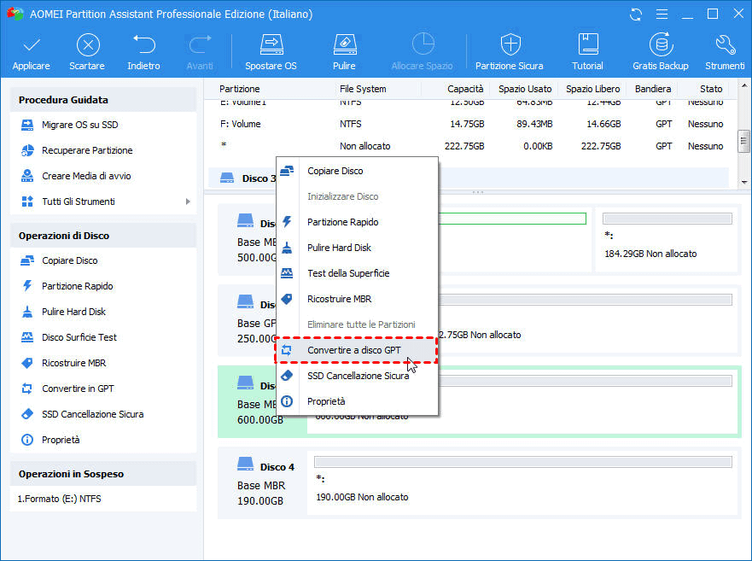Click the 89.43MB used space cell
752x561 pixels.
pyautogui.click(x=534, y=124)
